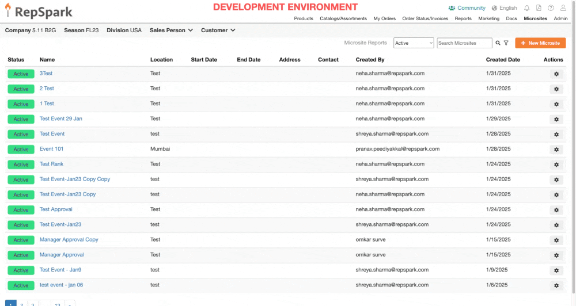
Task: Click the RepSpark logo
Action: click(39, 11)
